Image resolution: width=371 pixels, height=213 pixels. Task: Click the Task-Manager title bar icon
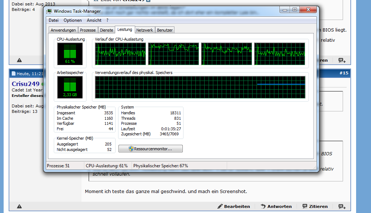click(49, 11)
